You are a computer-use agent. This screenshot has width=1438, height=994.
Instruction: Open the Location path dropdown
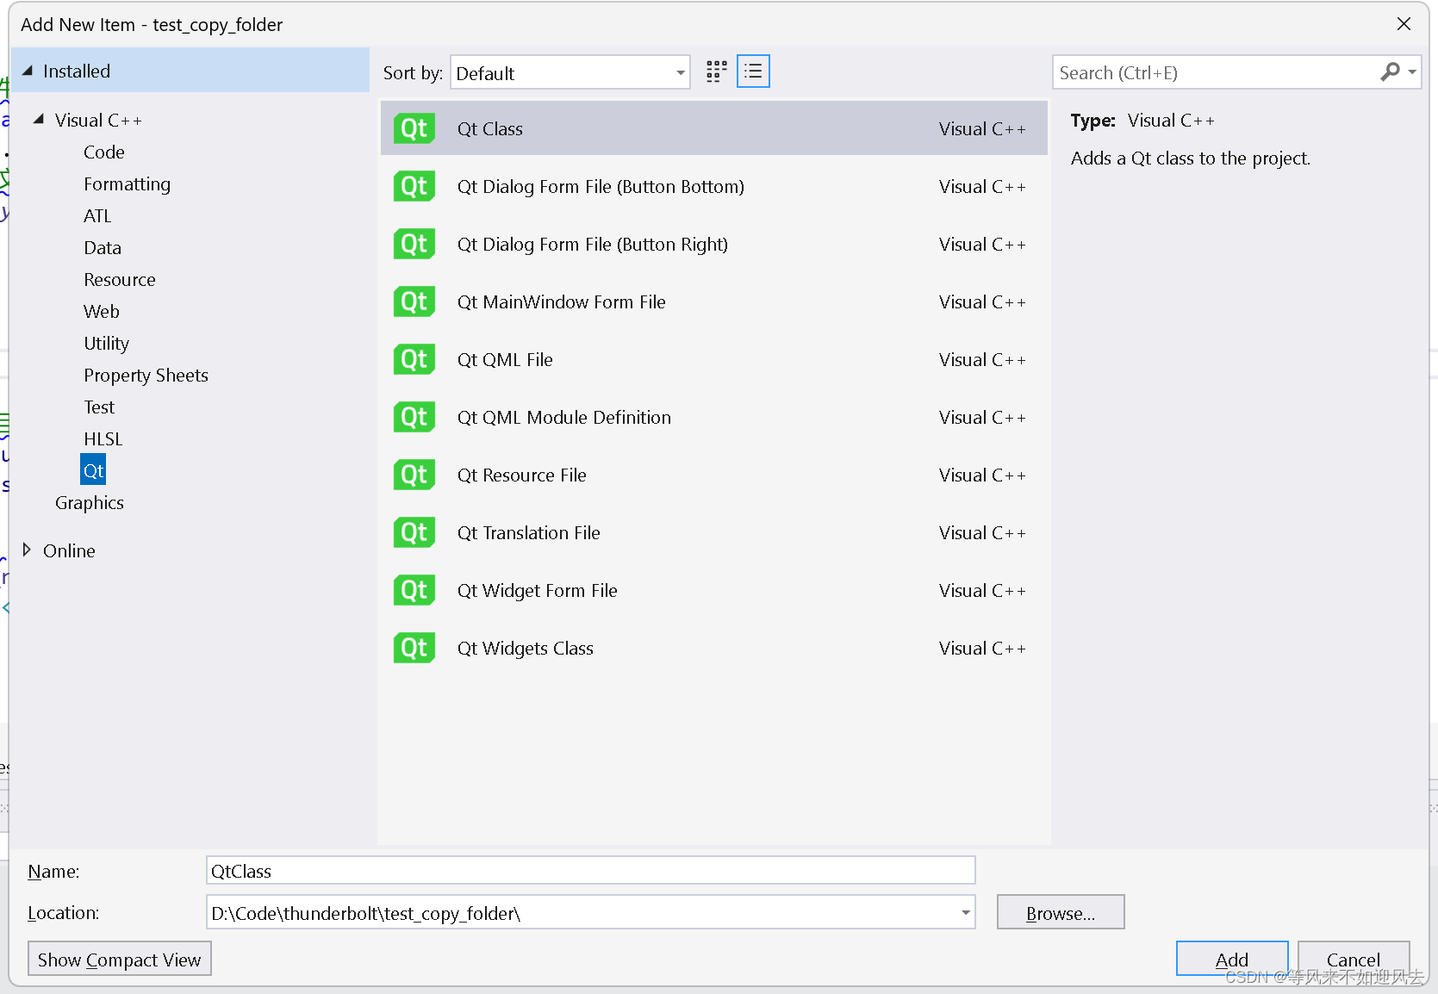[965, 912]
